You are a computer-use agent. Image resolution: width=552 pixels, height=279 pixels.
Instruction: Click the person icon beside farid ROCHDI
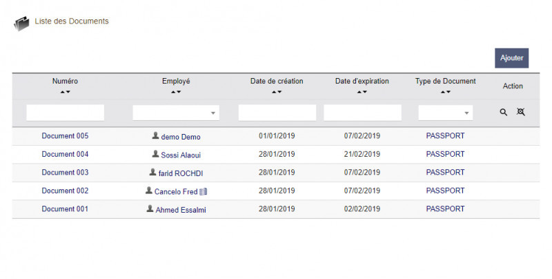point(152,172)
